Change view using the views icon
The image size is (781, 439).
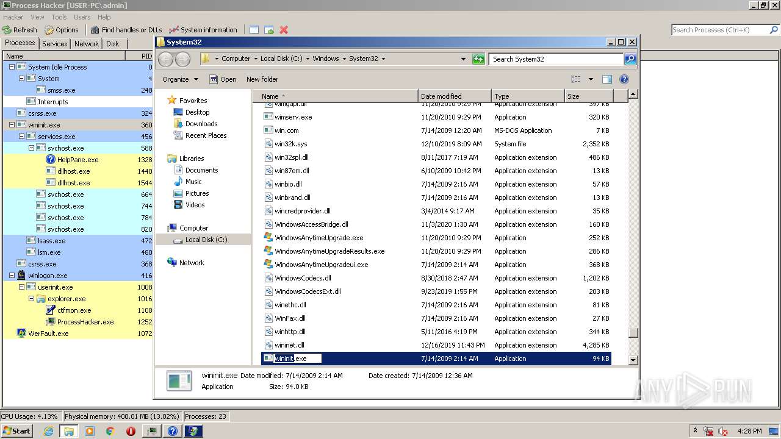[x=575, y=79]
